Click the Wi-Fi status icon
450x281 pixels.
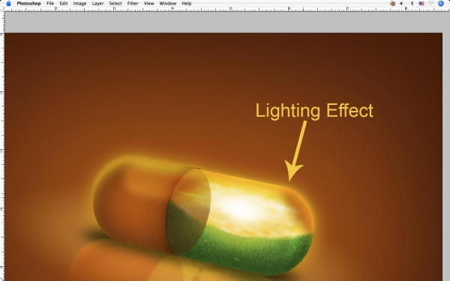(430, 4)
